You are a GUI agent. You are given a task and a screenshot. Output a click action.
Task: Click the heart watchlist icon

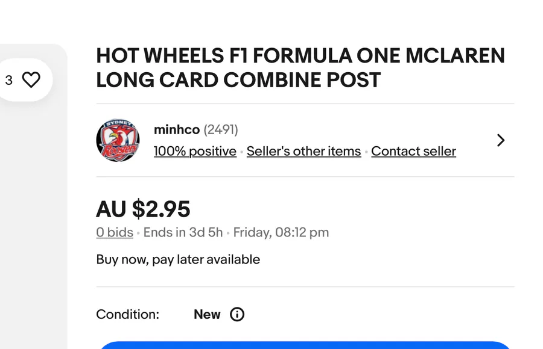pyautogui.click(x=31, y=80)
